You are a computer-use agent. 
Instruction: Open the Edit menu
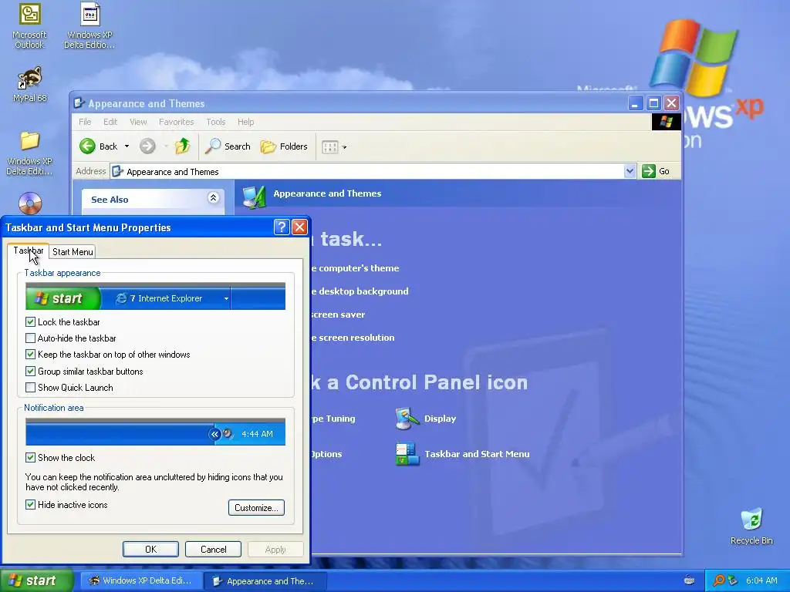click(x=110, y=122)
